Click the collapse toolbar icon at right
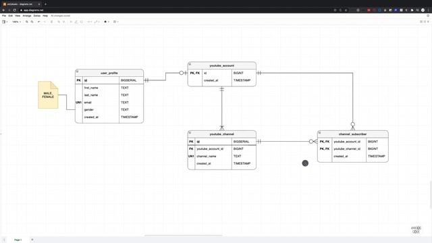This screenshot has height=243, width=432. [429, 22]
